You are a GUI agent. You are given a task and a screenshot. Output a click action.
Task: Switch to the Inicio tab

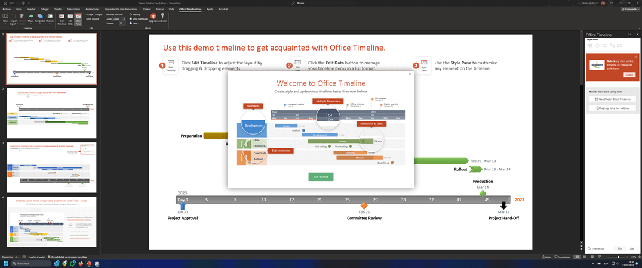click(19, 8)
